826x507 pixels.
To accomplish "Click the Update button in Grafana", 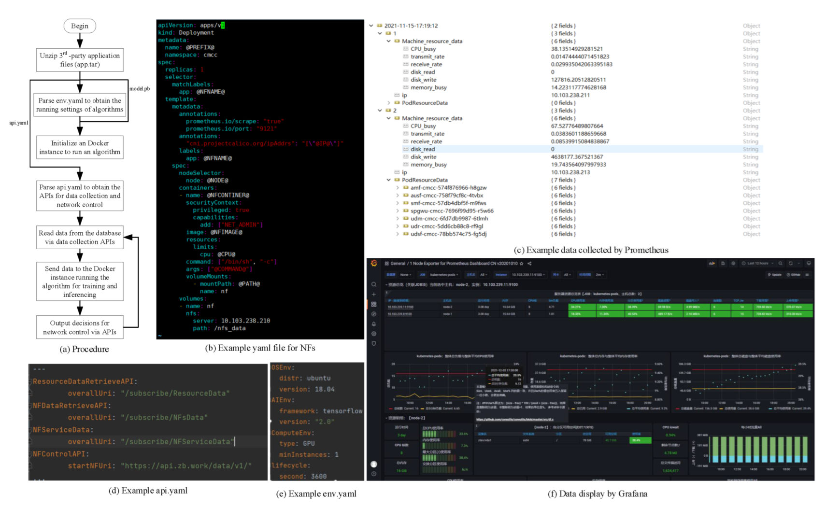I will [775, 275].
